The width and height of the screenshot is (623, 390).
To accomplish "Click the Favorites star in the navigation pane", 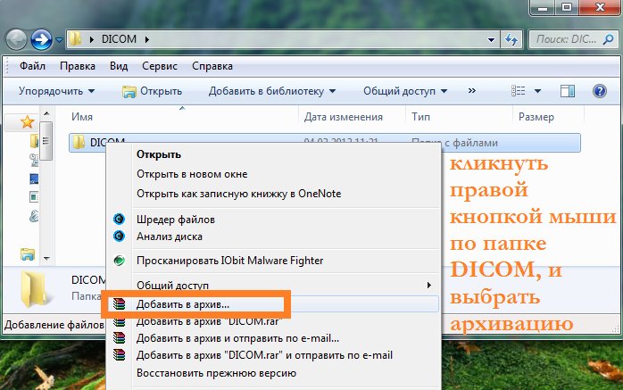I will coord(27,121).
